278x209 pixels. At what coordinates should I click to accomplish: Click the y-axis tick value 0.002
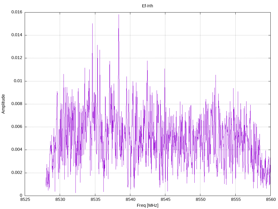coord(17,173)
